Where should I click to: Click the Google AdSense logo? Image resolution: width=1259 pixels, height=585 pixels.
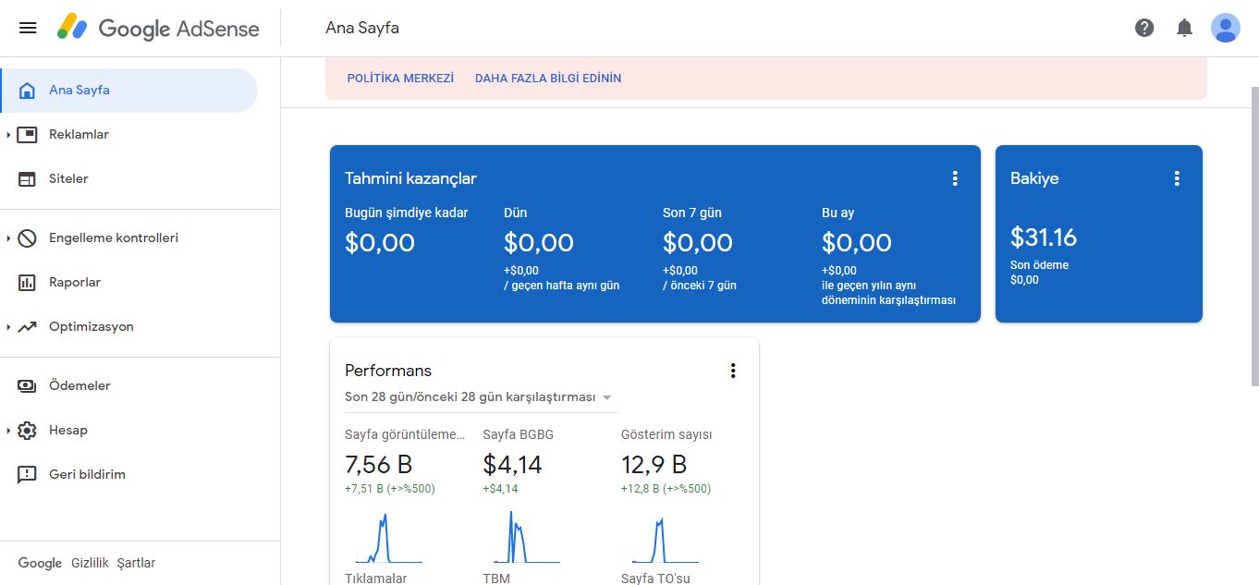(x=158, y=28)
